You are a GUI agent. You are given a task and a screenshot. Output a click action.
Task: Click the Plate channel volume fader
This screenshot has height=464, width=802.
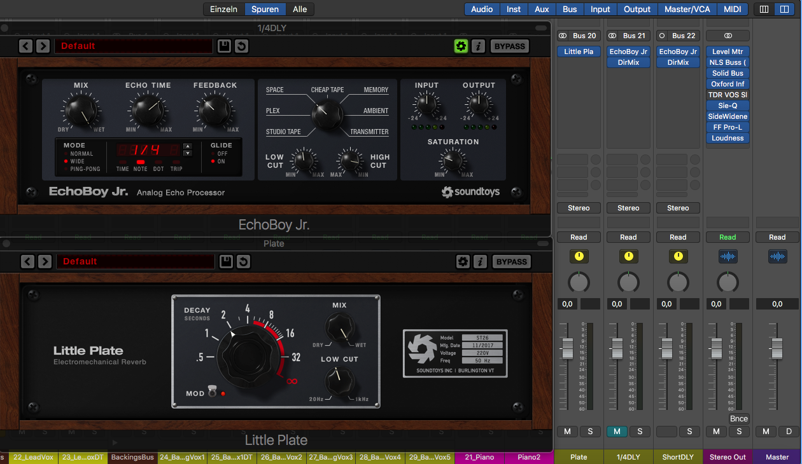click(x=567, y=348)
